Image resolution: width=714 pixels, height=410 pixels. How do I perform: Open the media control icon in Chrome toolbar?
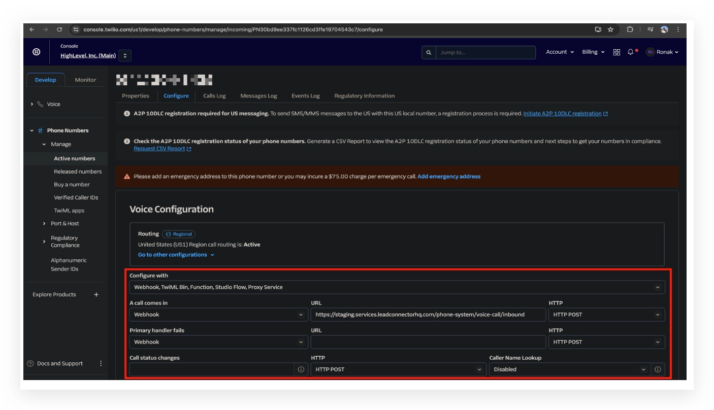tap(651, 29)
